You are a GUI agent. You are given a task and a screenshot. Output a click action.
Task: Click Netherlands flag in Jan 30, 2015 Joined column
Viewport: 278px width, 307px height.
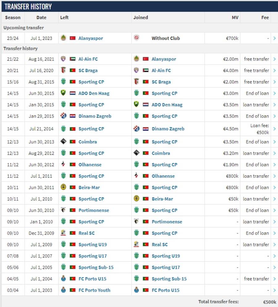coord(146,105)
